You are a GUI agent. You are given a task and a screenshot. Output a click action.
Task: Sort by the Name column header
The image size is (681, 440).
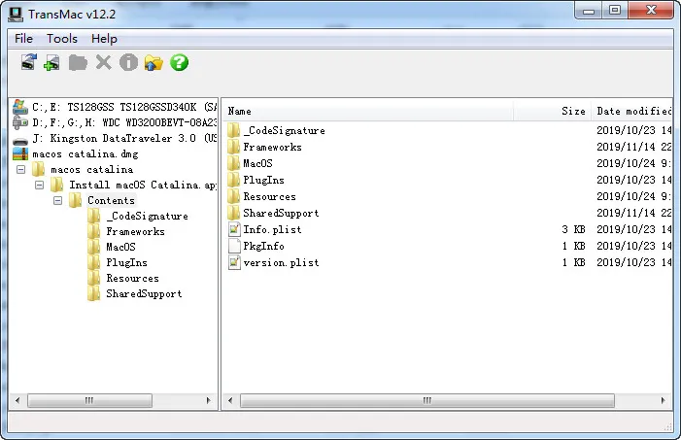pyautogui.click(x=368, y=111)
